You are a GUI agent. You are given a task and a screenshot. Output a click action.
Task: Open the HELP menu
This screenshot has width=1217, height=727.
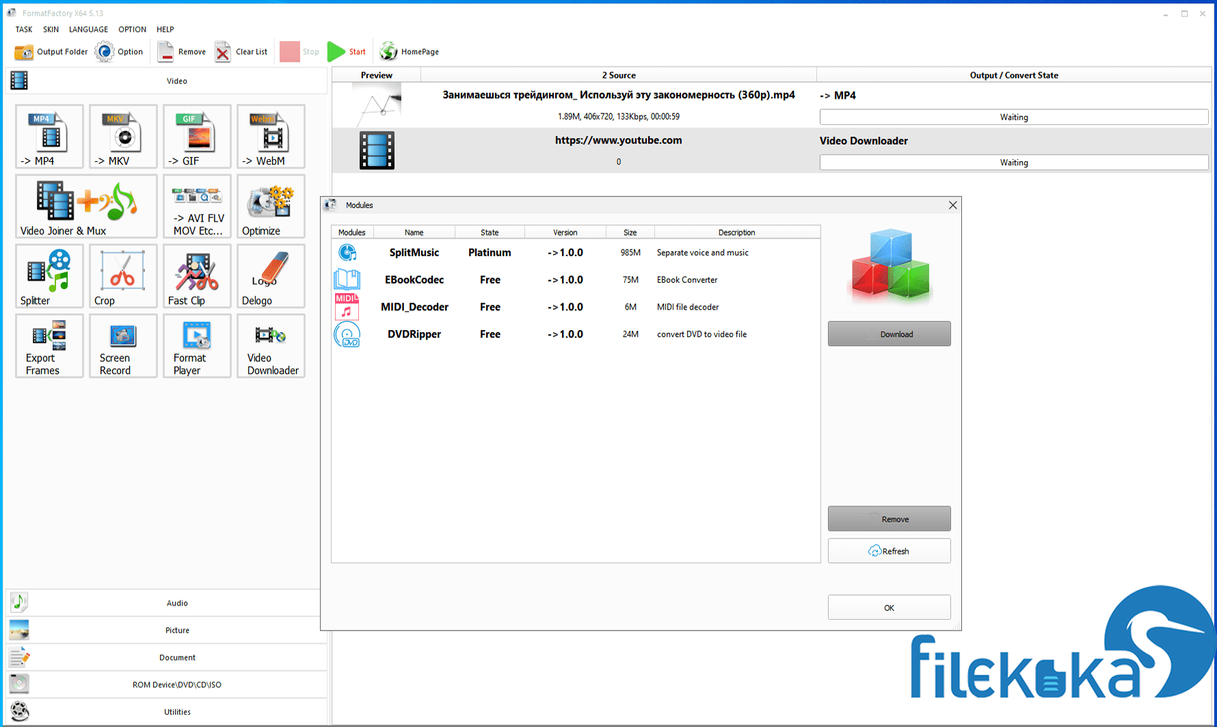pos(165,29)
